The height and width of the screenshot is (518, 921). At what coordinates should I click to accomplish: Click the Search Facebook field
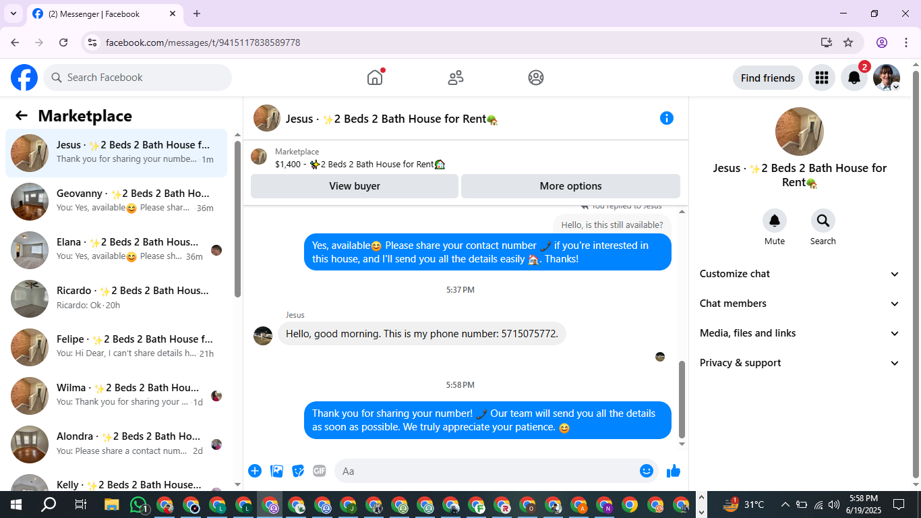138,78
